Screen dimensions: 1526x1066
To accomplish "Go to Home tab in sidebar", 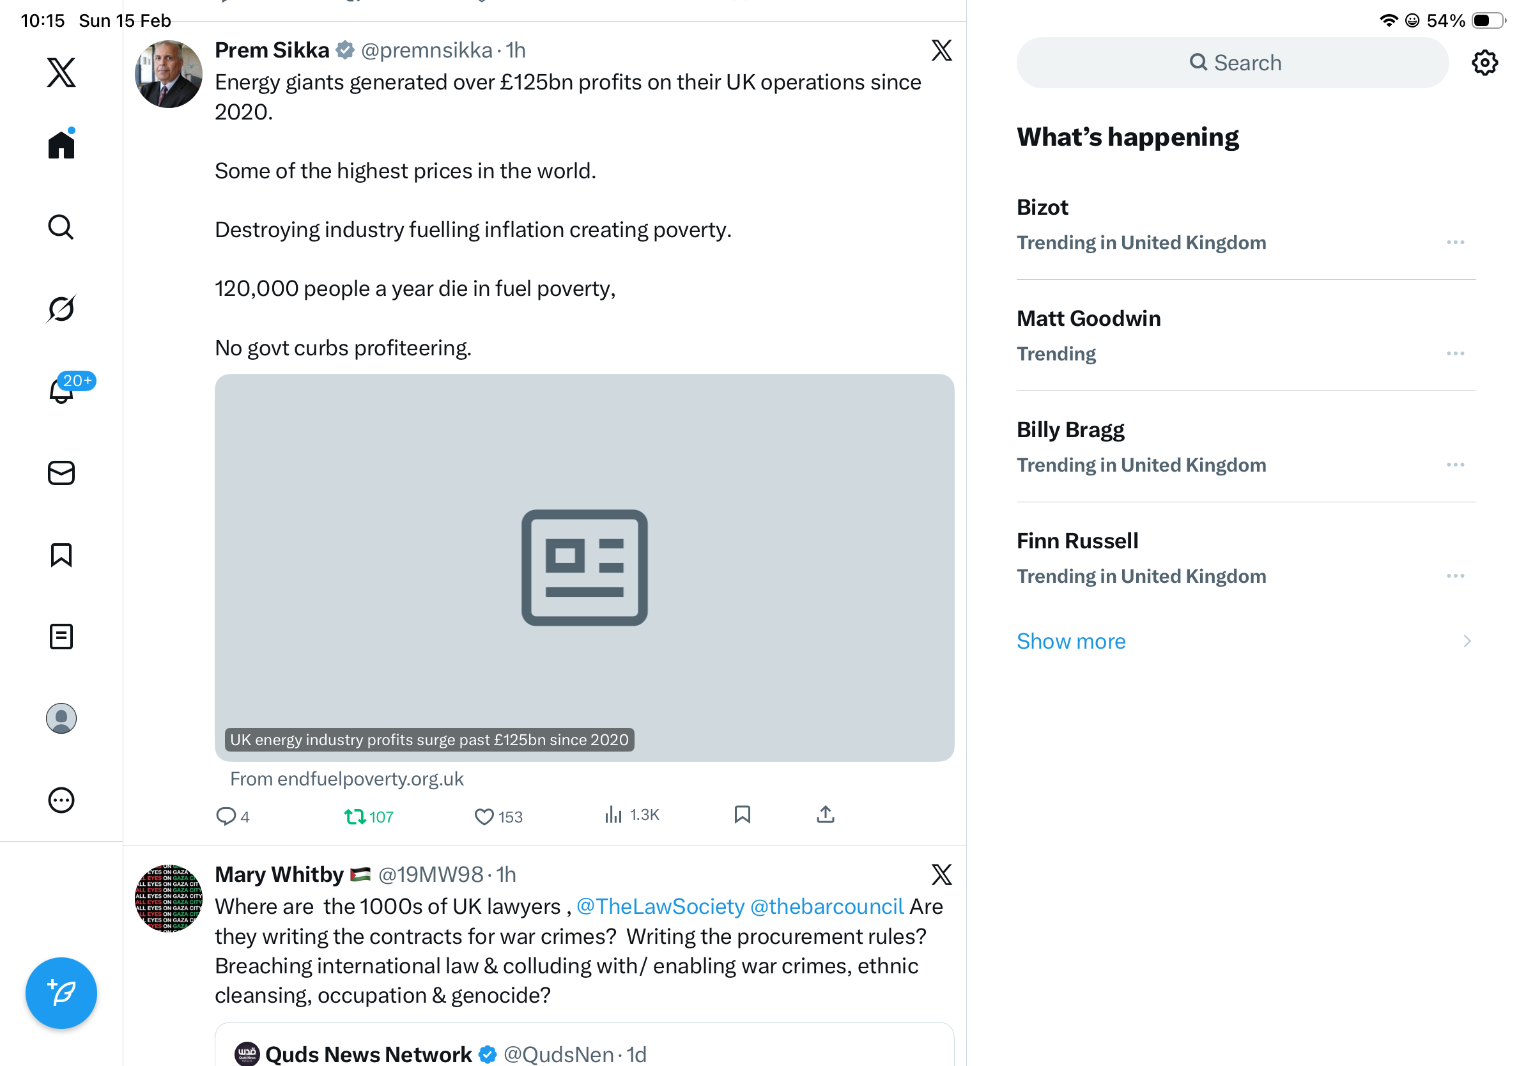I will (x=61, y=144).
